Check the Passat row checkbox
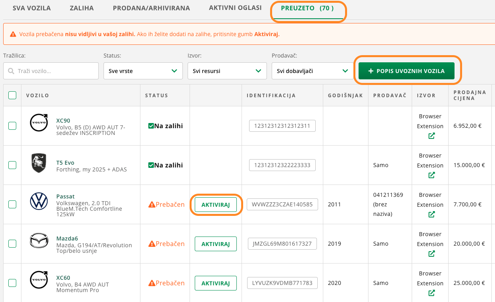The width and height of the screenshot is (495, 302). [x=12, y=204]
